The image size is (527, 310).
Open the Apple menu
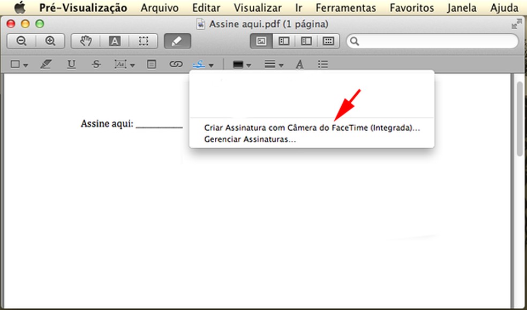point(20,7)
